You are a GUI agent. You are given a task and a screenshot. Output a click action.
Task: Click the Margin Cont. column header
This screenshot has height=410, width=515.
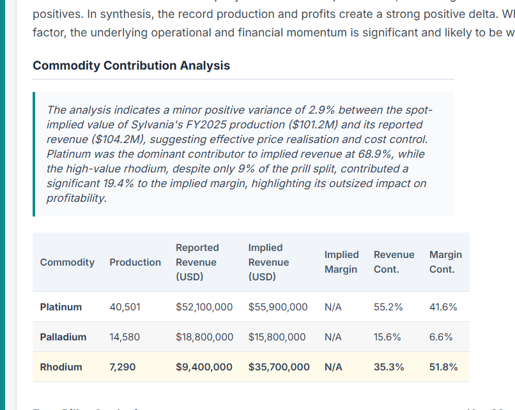[446, 262]
